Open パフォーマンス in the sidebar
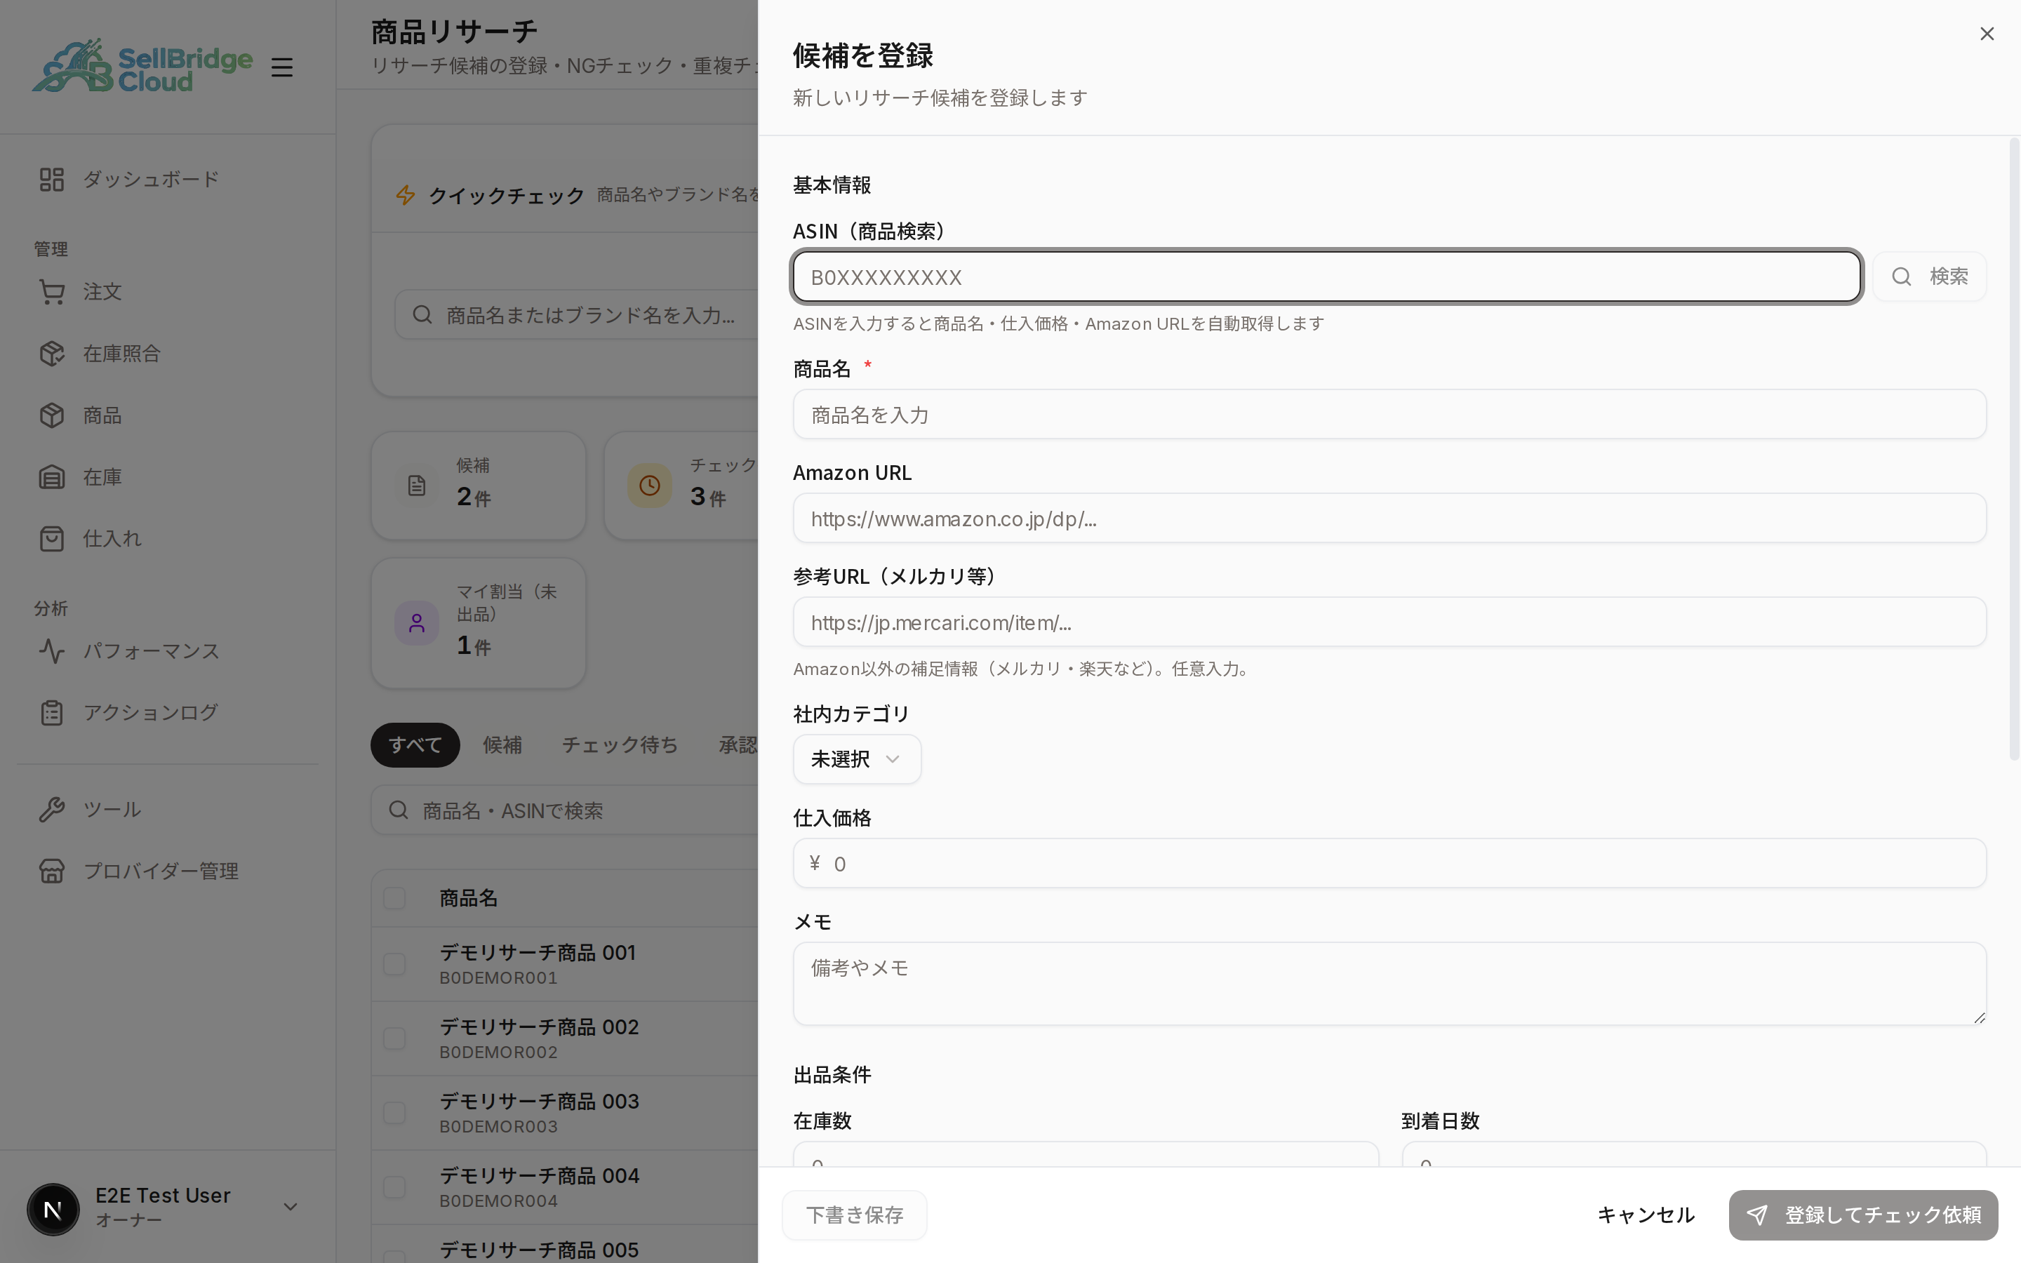Screen dimensions: 2021x1263 [x=167, y=650]
